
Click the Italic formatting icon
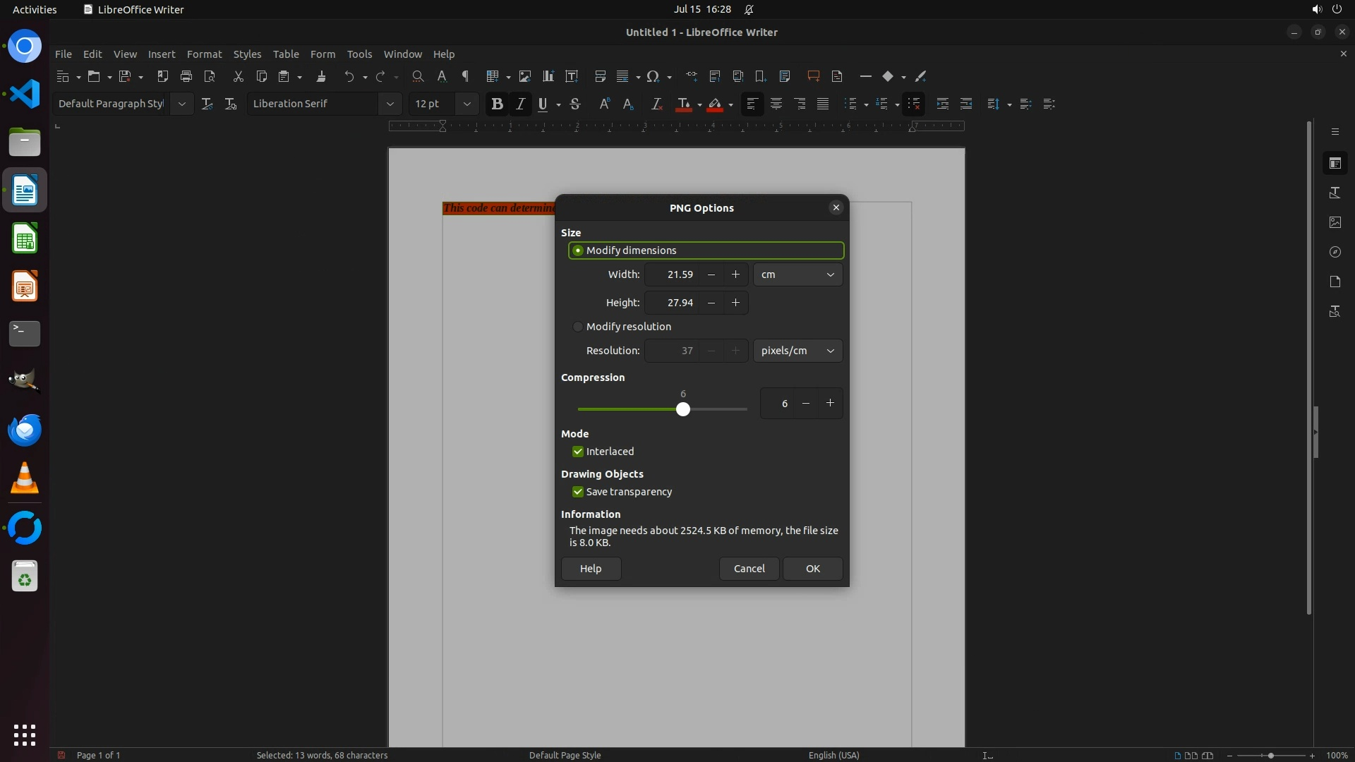point(520,104)
